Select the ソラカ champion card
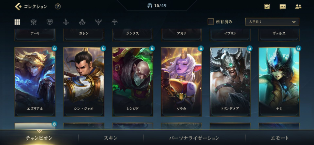This screenshot has height=145, width=314. pyautogui.click(x=181, y=82)
